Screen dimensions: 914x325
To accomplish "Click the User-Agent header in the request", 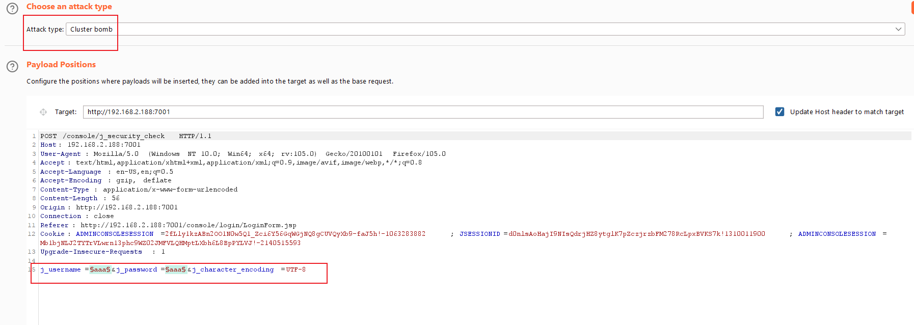I will pos(61,154).
